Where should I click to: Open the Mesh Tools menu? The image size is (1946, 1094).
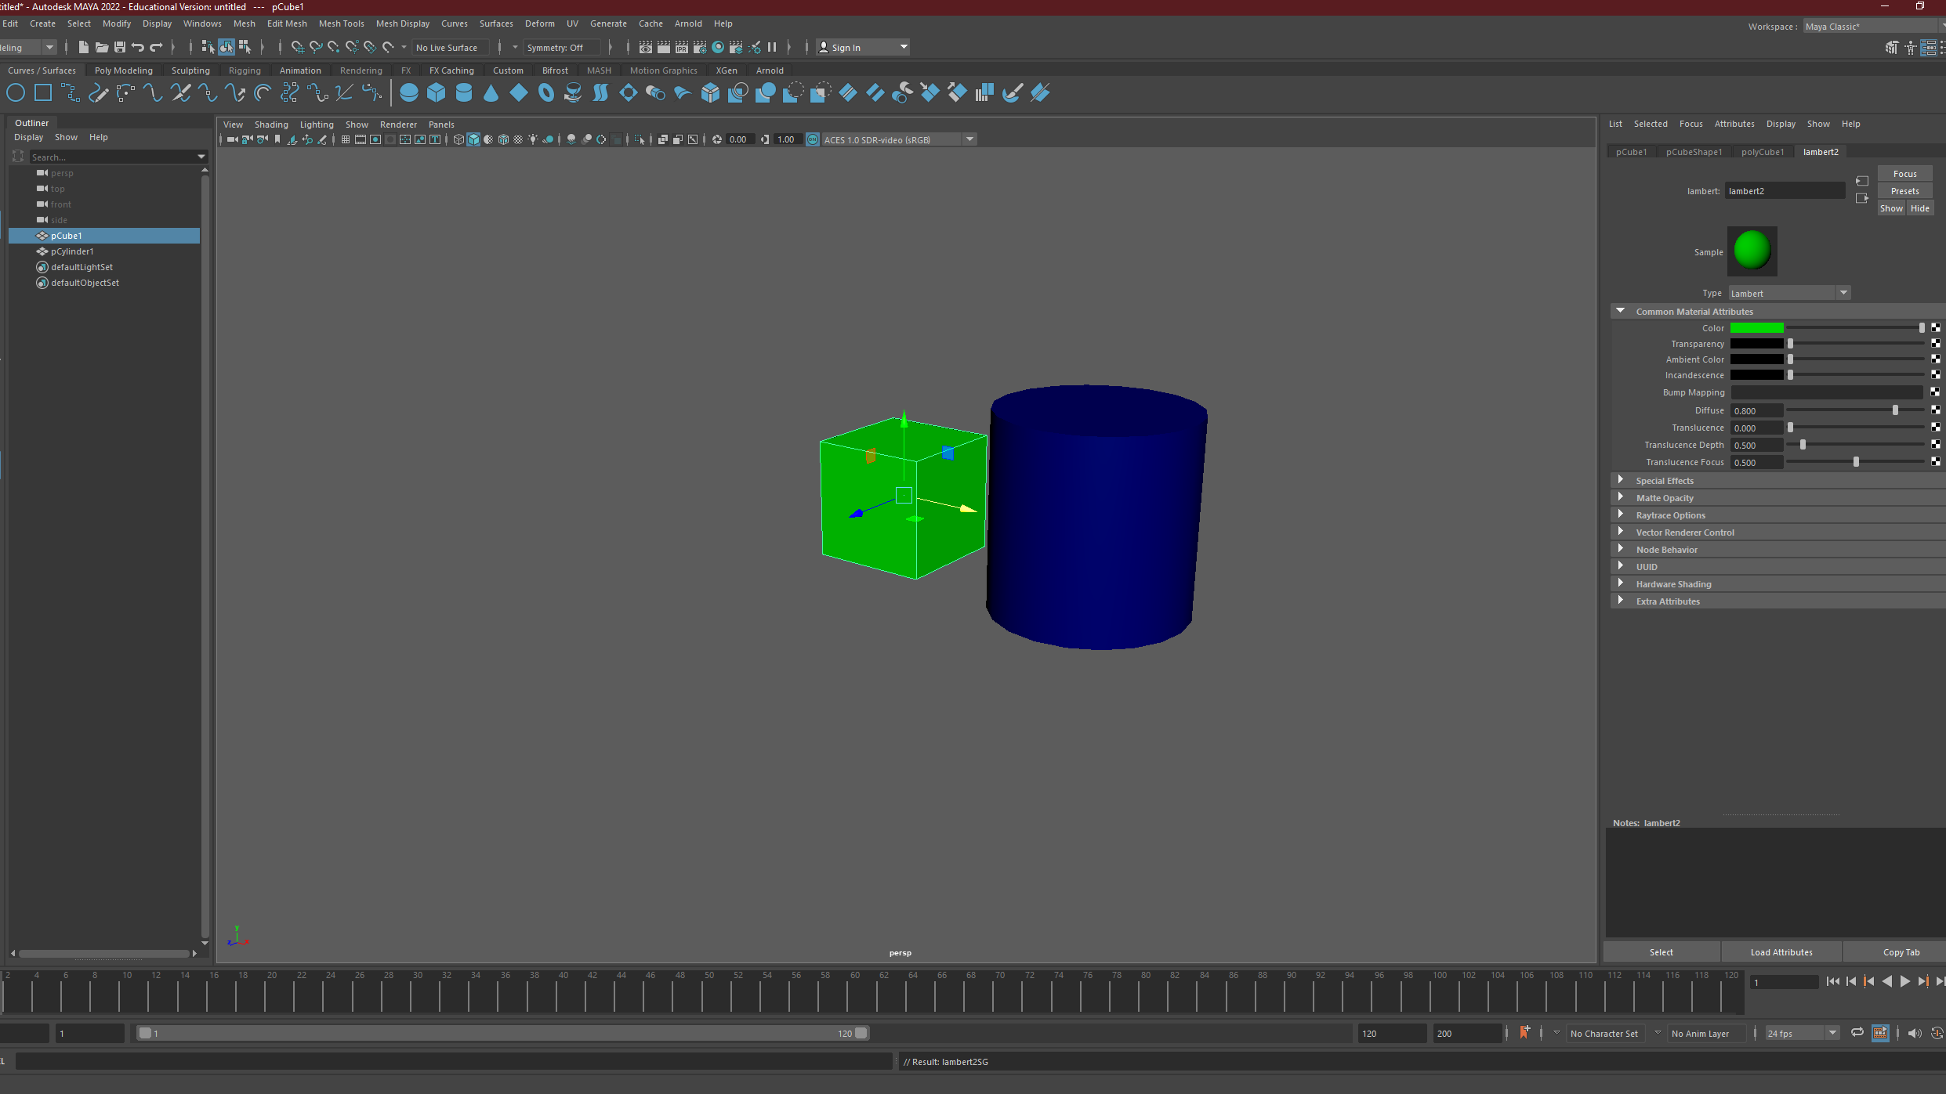(341, 23)
